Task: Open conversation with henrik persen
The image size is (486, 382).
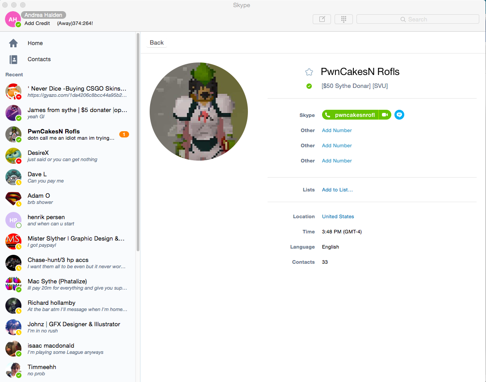Action: coord(67,220)
